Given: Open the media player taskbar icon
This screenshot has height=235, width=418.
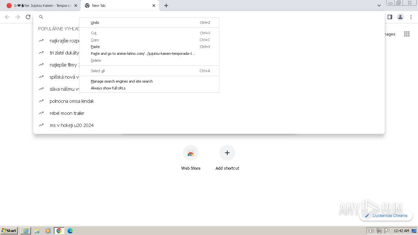Looking at the screenshot, I should [48, 231].
